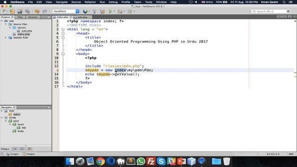Click the hint lightbulb on line 13
297x167 pixels.
pyautogui.click(x=58, y=70)
